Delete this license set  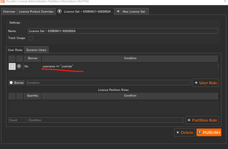click(184, 132)
